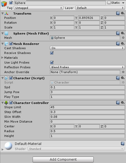Click the Jump Pow value field

[87, 92]
